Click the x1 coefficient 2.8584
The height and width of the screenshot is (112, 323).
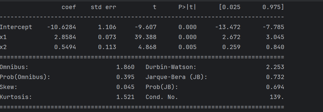[65, 37]
